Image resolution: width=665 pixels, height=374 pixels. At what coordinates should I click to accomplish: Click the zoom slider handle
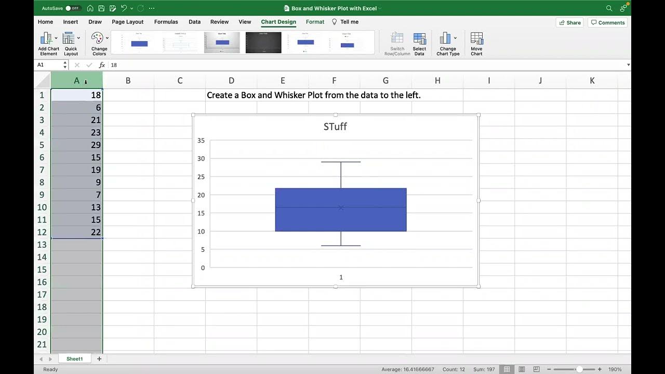tap(579, 369)
